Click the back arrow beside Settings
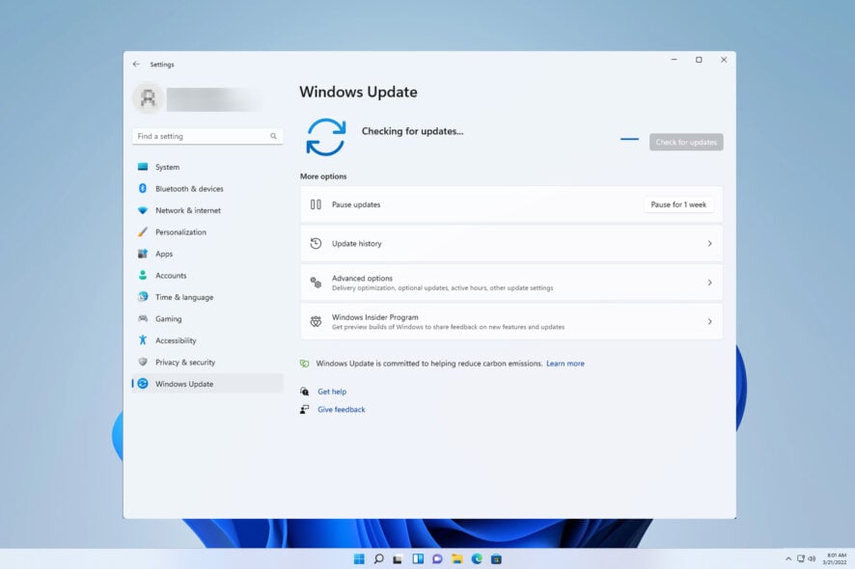 tap(136, 65)
